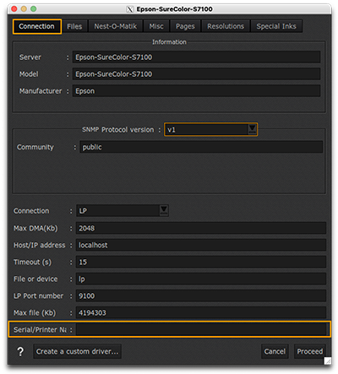Viewport: 338px width, 374px height.
Task: Click the Proceed button
Action: pyautogui.click(x=310, y=351)
